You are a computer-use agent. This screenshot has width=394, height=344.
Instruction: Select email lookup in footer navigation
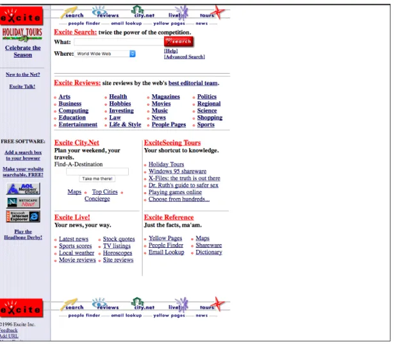click(126, 315)
